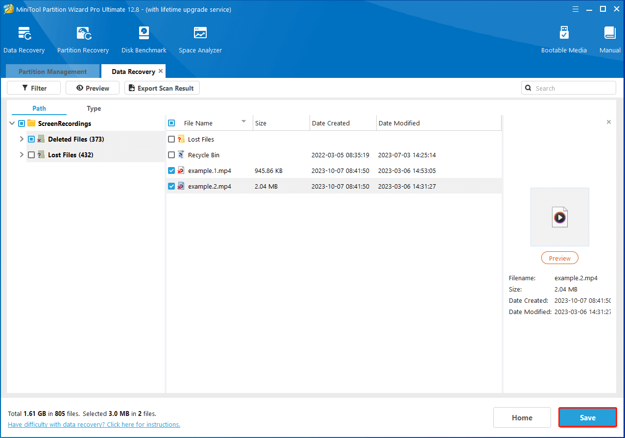Select the example.1.mp4 file name

click(210, 170)
